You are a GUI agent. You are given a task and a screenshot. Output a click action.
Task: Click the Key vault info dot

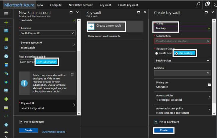pos(33,103)
